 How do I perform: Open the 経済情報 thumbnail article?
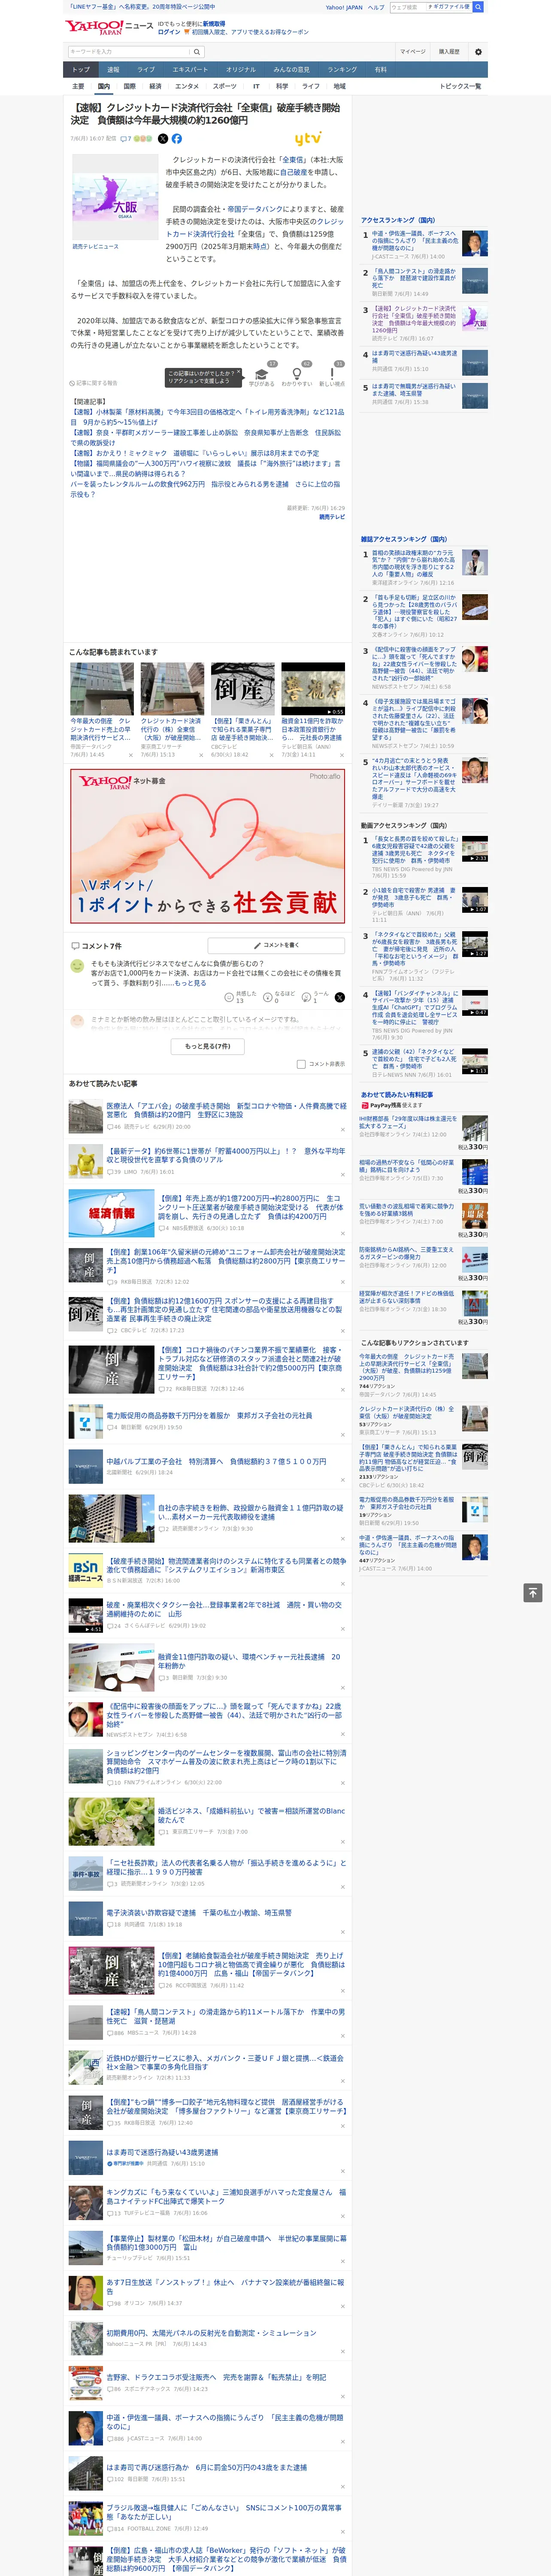(111, 1213)
